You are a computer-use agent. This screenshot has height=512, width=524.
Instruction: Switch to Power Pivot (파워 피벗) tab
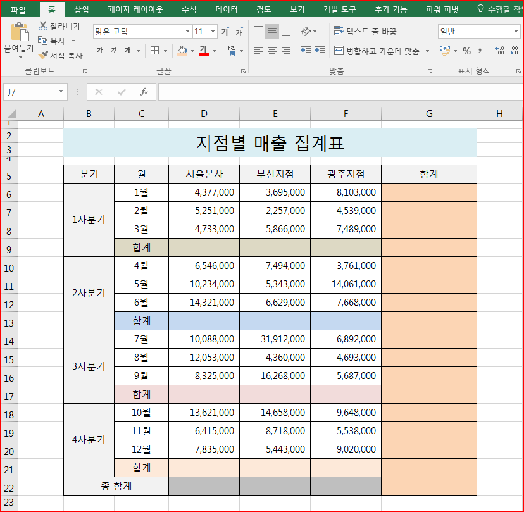[x=442, y=9]
